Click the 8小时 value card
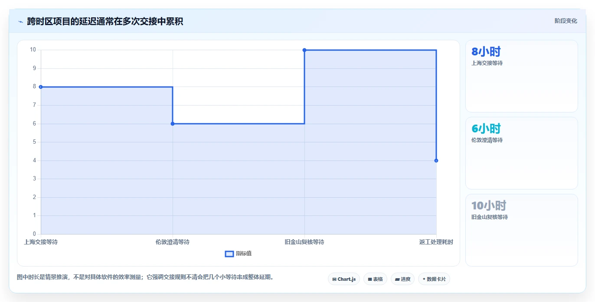595x302 pixels. tap(521, 76)
